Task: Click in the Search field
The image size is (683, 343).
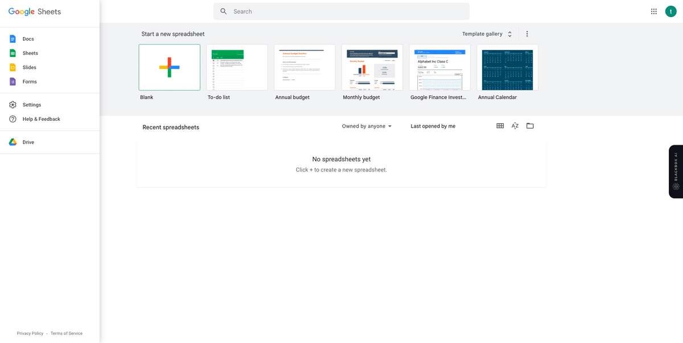Action: 341,11
